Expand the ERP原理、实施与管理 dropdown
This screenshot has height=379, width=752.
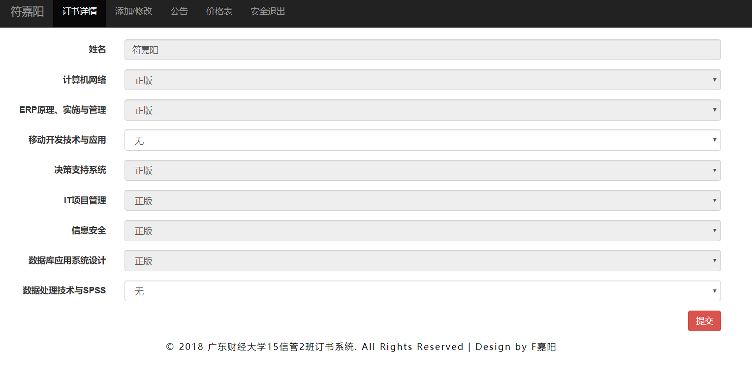[x=422, y=110]
